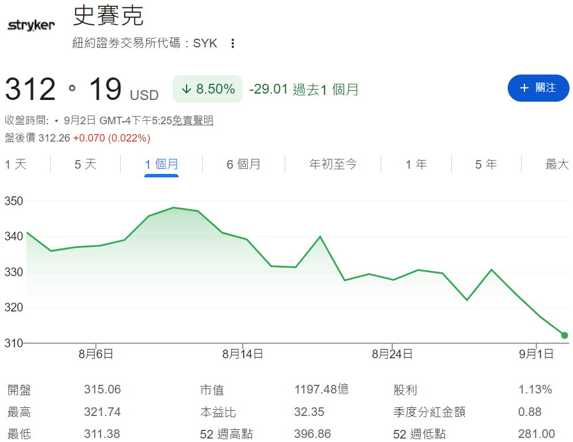Click the green endpoint dot on chart

coord(564,335)
